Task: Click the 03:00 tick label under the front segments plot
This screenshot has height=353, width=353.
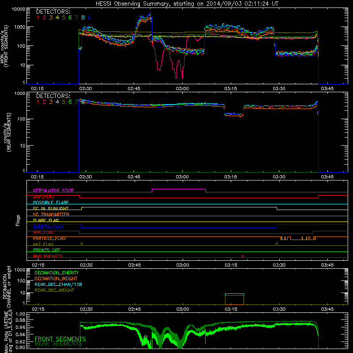Action: pos(182,89)
